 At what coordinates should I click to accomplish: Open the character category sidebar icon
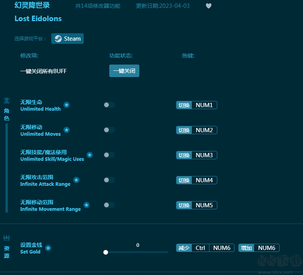7,101
